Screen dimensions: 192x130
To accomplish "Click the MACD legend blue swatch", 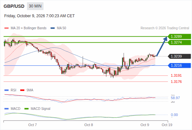I will click(x=7, y=109).
